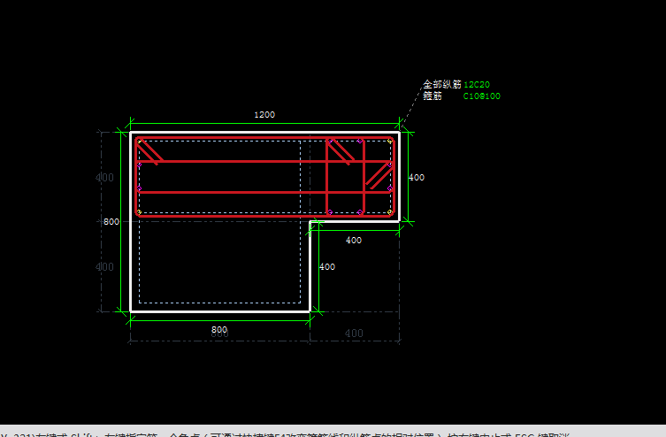Pick the yellow corner rebar point at top-left
This screenshot has width=666, height=437.
pyautogui.click(x=140, y=142)
